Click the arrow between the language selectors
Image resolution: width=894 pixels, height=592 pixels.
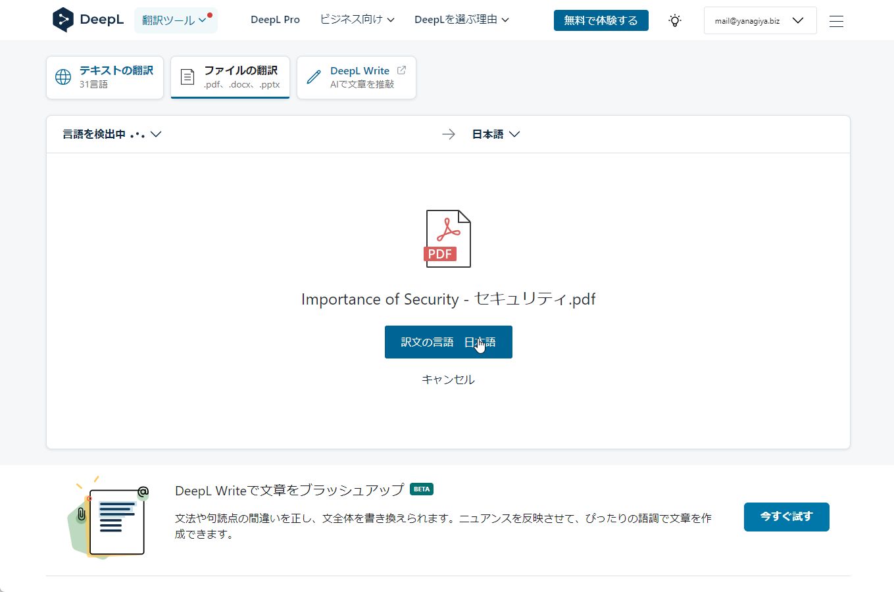tap(449, 134)
